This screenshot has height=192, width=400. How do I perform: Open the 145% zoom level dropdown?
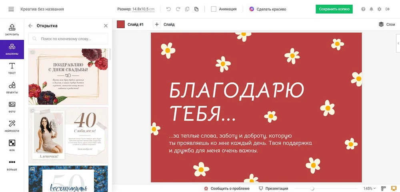tap(370, 188)
